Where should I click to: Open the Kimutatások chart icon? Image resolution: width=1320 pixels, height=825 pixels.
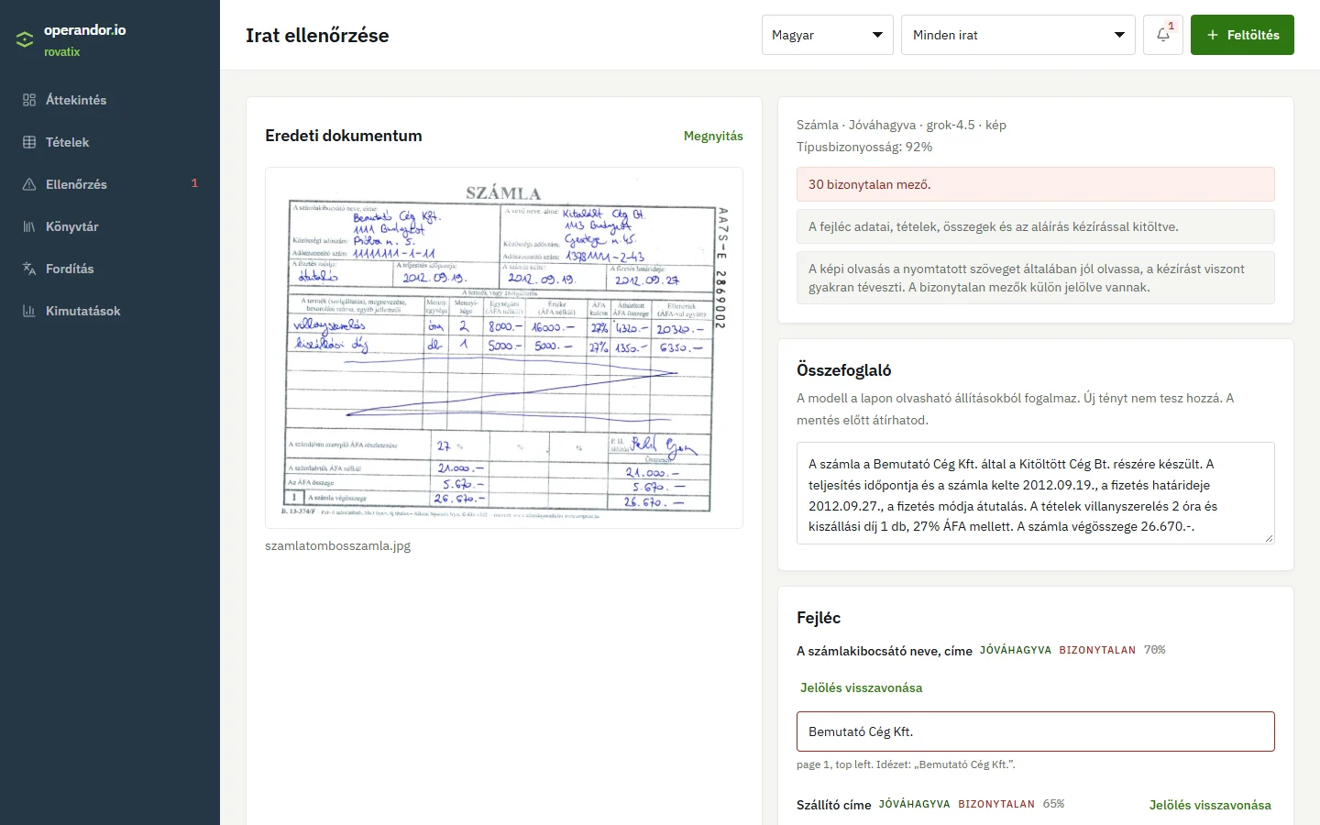29,311
